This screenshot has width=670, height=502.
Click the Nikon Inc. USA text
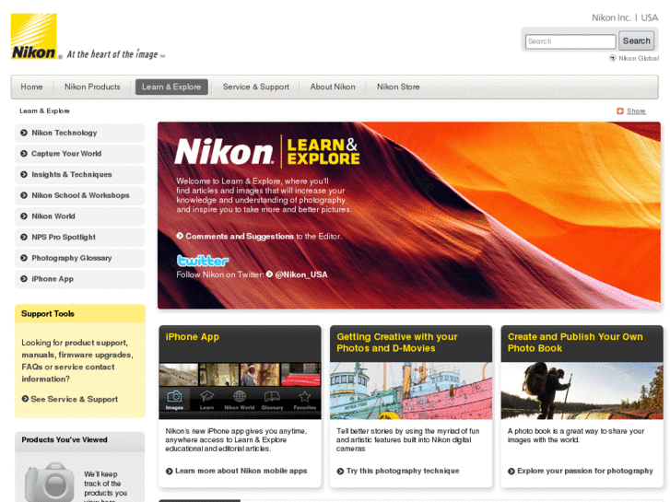(x=625, y=18)
